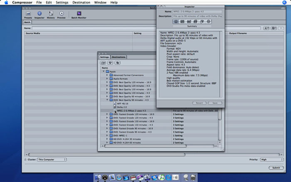Open the Presets toolbar icon

[28, 14]
